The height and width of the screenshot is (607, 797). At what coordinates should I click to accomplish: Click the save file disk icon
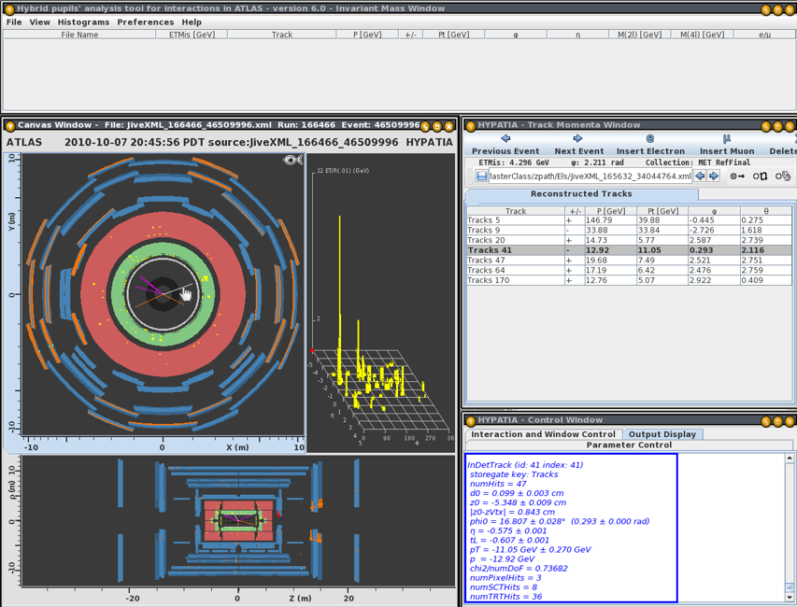click(481, 176)
